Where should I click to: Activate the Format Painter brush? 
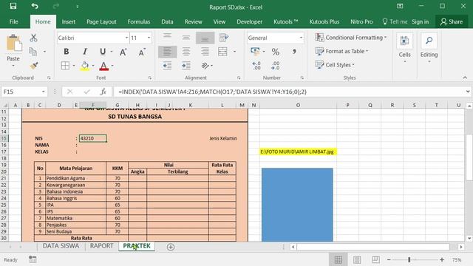click(x=34, y=65)
